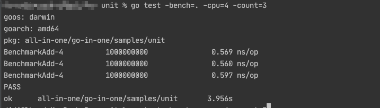Click the 0.569 ns/op benchmark result
Viewport: 380px width, 108px height.
point(235,52)
